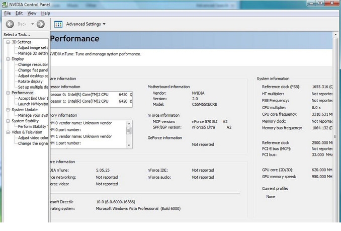Select Manage 3D settings task
The width and height of the screenshot is (341, 231).
(33, 53)
